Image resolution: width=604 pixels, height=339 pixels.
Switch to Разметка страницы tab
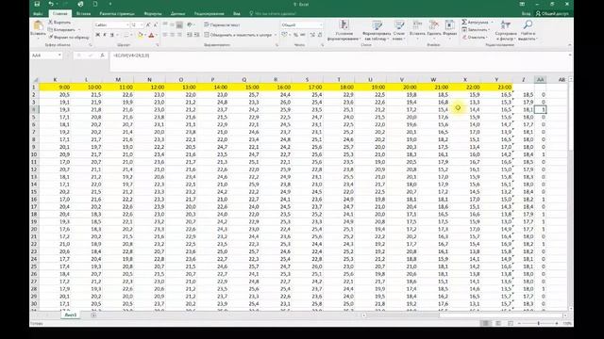tap(117, 13)
